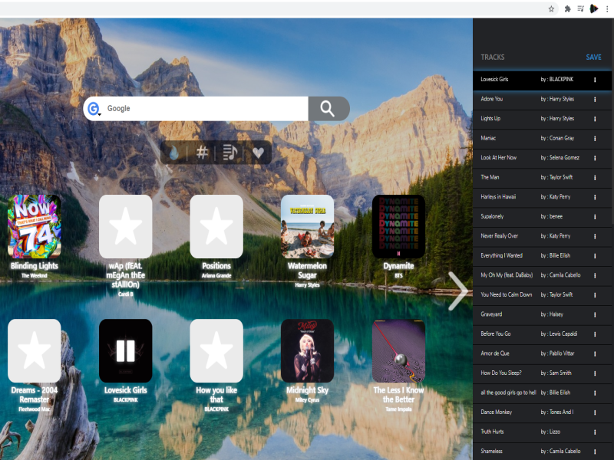Viewport: 614px width, 460px height.
Task: Click SAVE in the tracks panel
Action: pyautogui.click(x=593, y=58)
